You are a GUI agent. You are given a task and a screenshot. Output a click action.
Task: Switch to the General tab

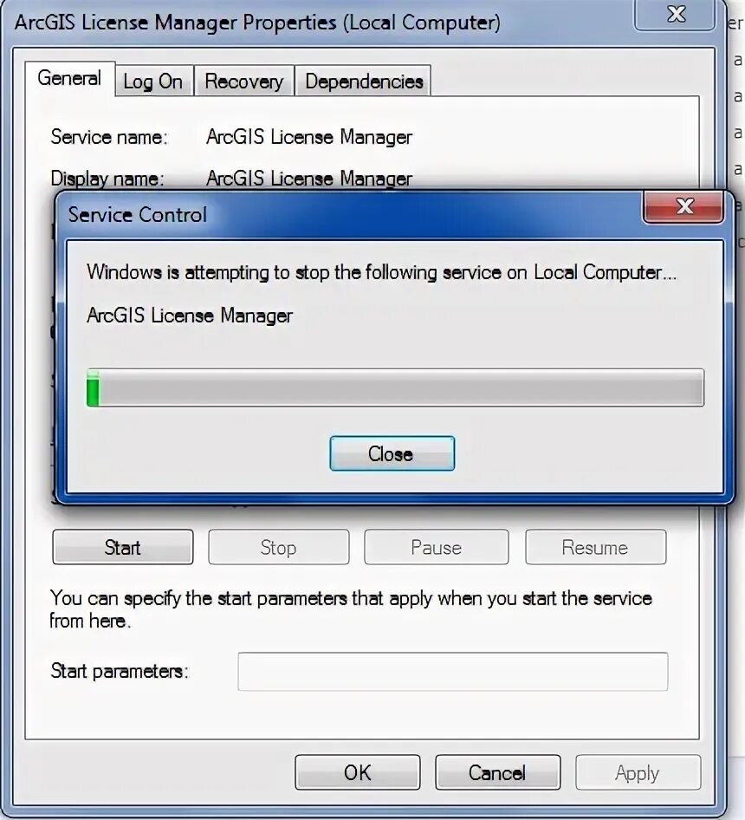coord(69,78)
